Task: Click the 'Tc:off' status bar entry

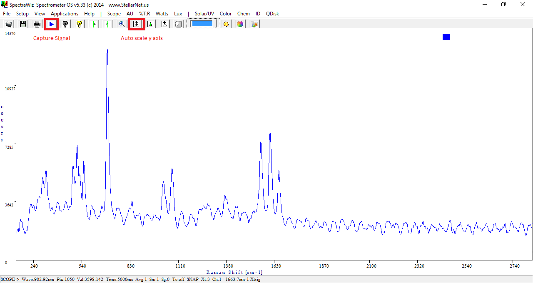Action: pyautogui.click(x=178, y=279)
